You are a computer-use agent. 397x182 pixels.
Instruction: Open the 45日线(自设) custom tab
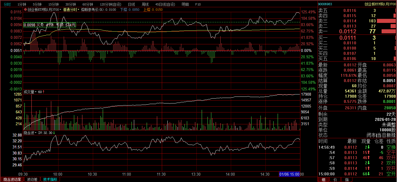click(x=165, y=4)
